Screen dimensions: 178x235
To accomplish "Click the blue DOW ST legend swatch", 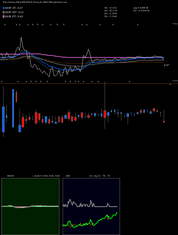I will pos(4,8).
